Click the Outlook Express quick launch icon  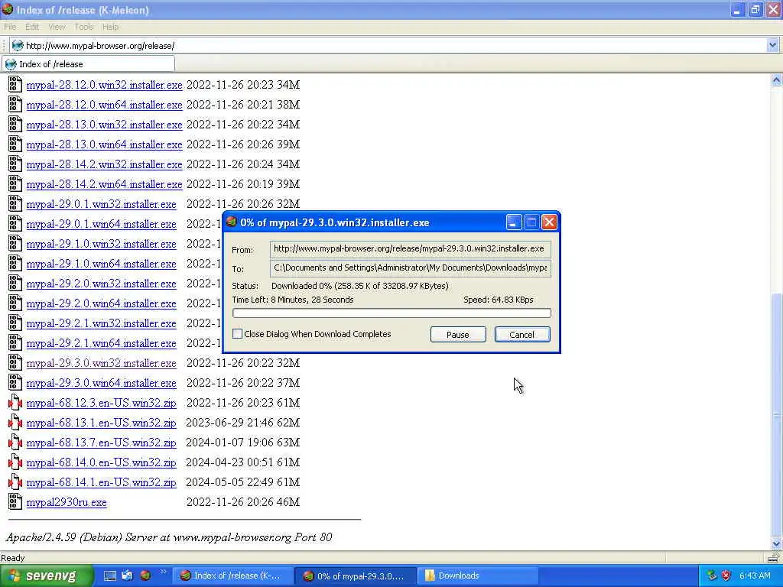[128, 576]
